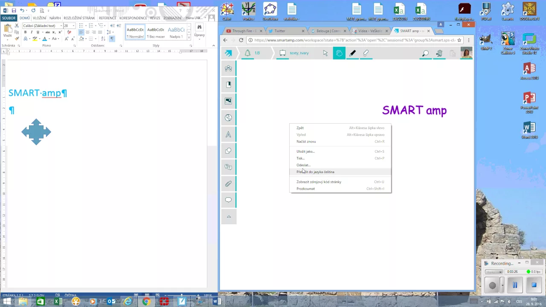Screen dimensions: 546x307
Task: Toggle strikethrough abc in Word
Action: click(47, 32)
